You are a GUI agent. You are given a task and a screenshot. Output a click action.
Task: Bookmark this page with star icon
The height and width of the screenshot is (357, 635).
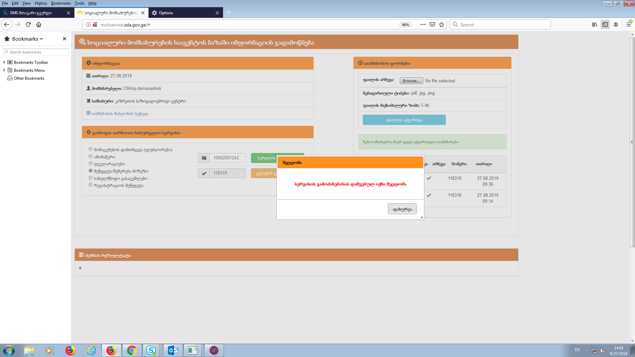click(442, 24)
